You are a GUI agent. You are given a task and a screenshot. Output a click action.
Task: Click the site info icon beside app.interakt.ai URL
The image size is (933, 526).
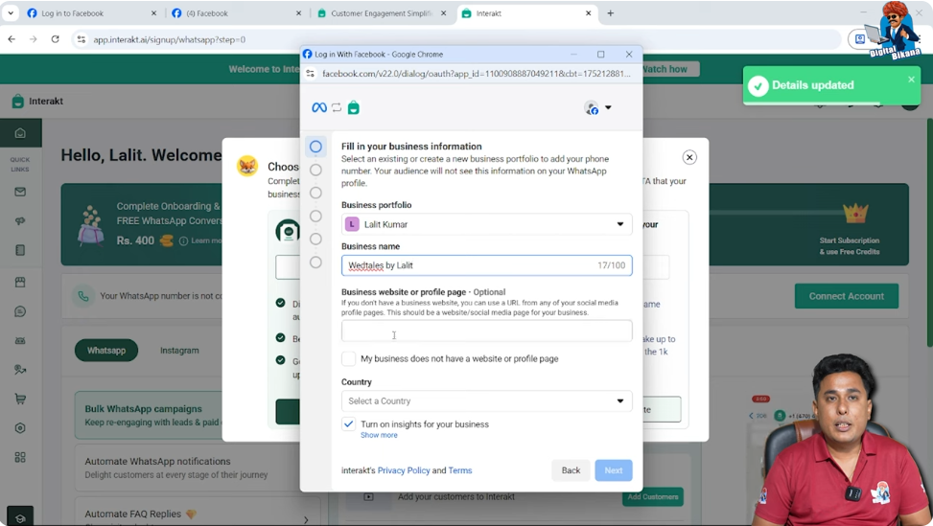82,40
